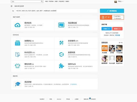Open 伪静态 in the top hot links
The width and height of the screenshot is (137, 102).
pos(67,1)
